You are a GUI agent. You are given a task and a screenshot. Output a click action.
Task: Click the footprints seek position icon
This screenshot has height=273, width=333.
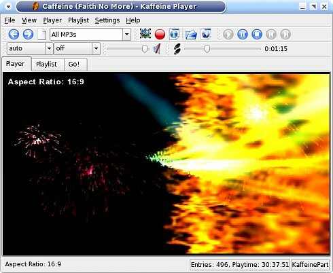coord(177,49)
